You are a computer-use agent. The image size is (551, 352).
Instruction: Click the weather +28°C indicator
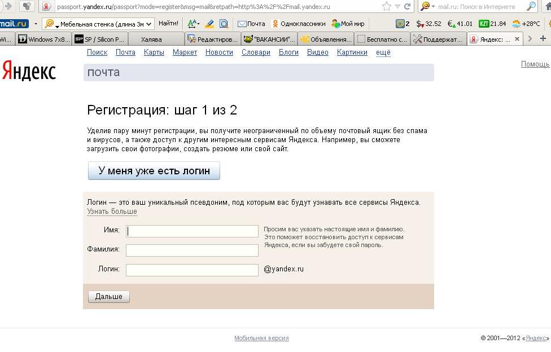tap(526, 24)
